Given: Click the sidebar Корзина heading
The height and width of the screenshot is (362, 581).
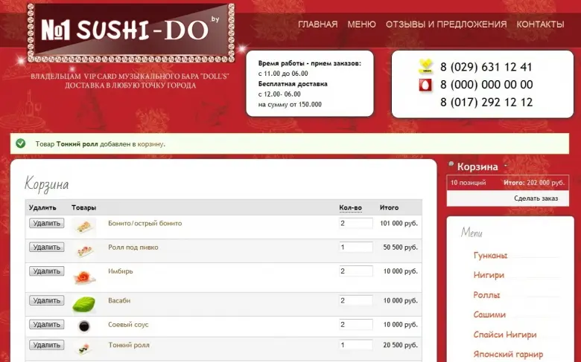Looking at the screenshot, I should [477, 167].
